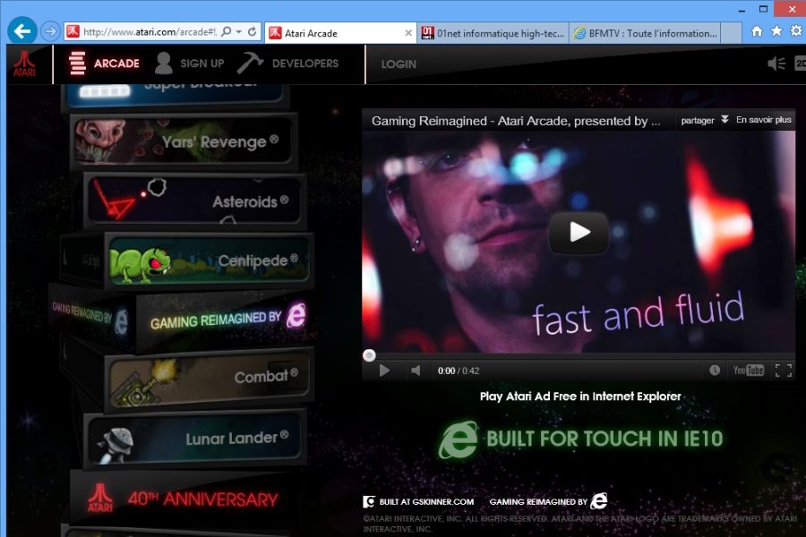The image size is (806, 537).
Task: Switch to the BFMTV tab
Action: click(646, 33)
